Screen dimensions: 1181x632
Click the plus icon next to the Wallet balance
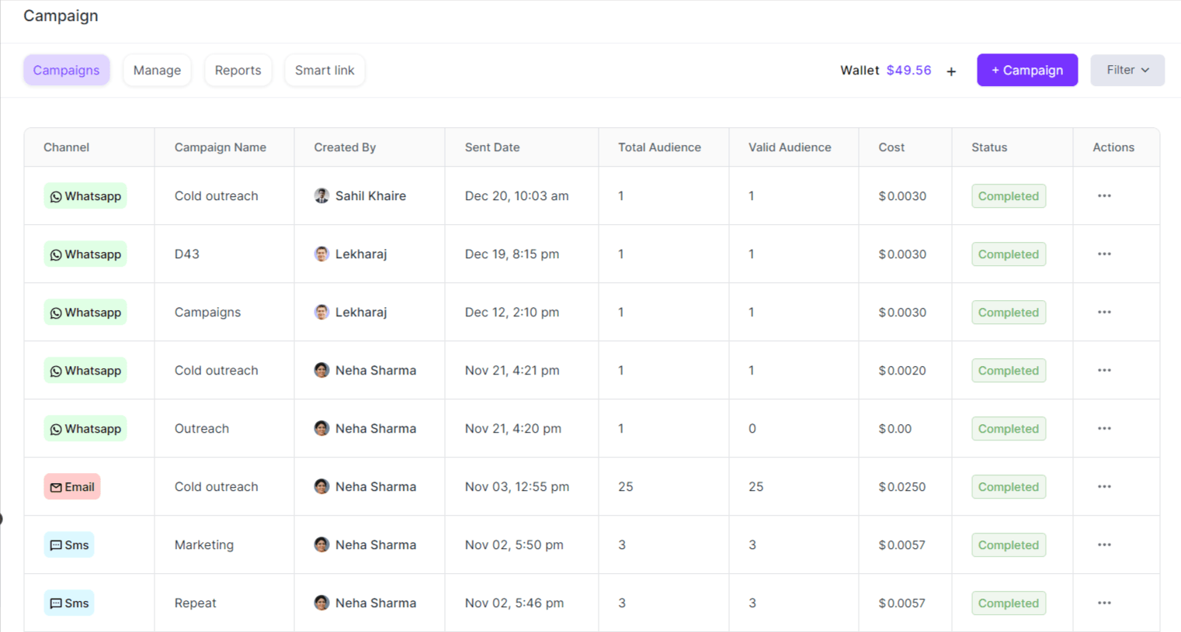[951, 71]
